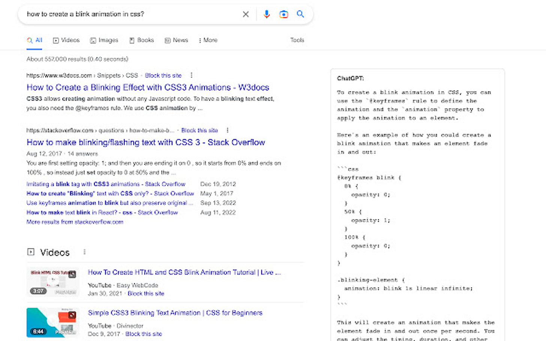
Task: Block site for Easy WebCode video
Action: [146, 293]
